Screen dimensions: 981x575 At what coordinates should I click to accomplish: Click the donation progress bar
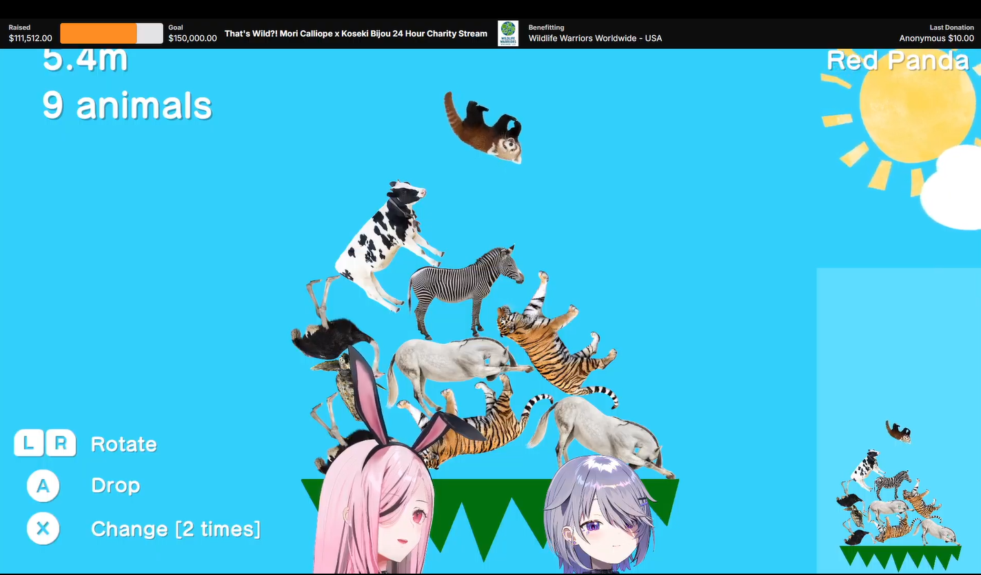tap(112, 33)
